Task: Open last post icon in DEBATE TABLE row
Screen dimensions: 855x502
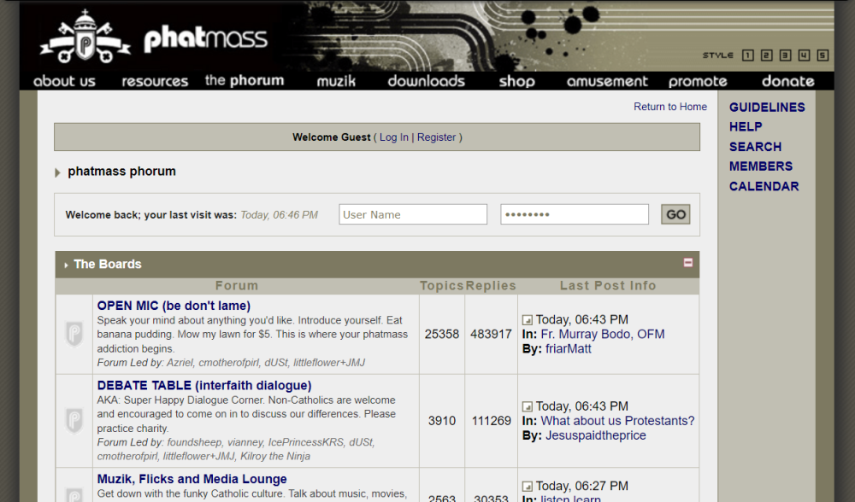Action: 528,406
